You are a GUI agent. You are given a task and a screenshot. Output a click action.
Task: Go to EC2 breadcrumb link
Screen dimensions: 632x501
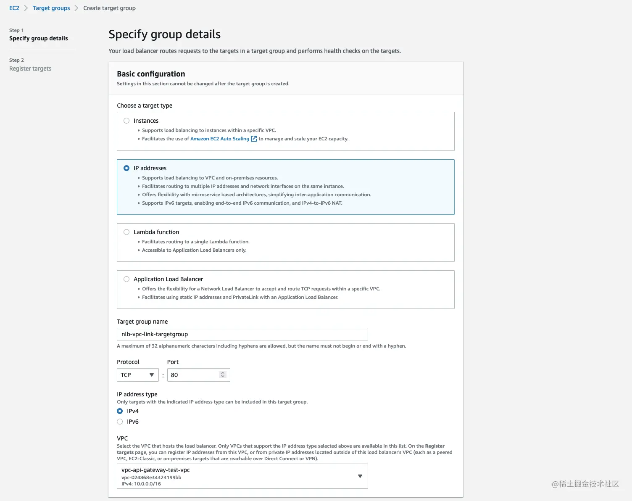pos(14,8)
